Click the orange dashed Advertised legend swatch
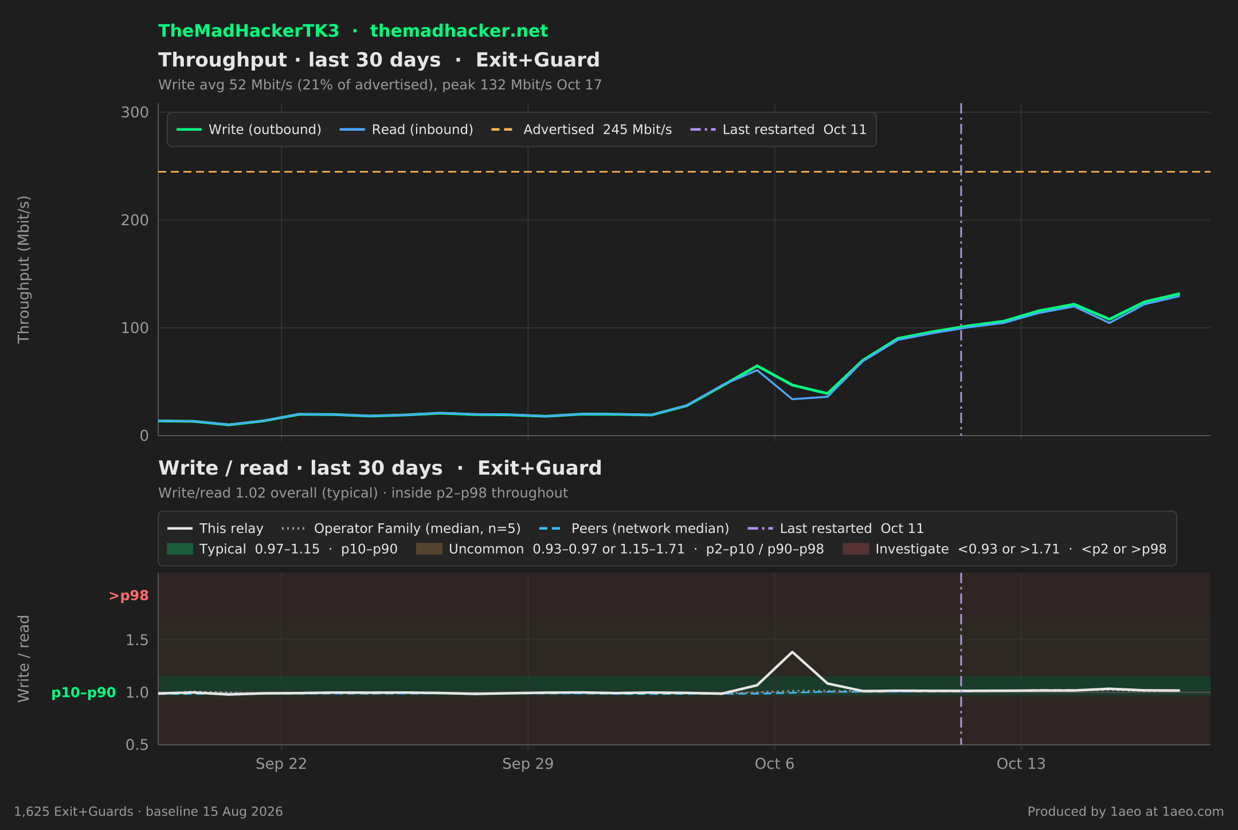 pyautogui.click(x=503, y=130)
